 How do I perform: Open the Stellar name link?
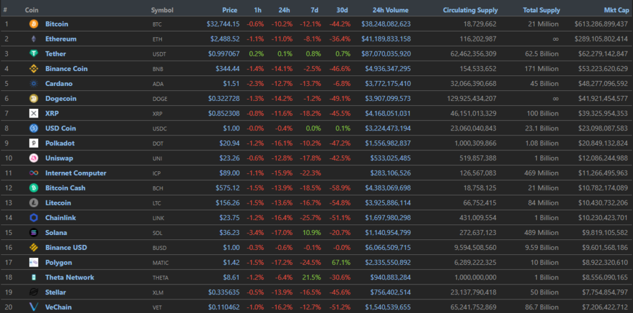(x=56, y=293)
